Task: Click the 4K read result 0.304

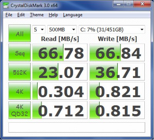Action: [60, 91]
